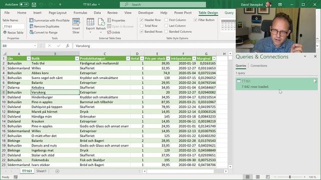
Task: Uncheck Filter Button checkbox
Action: (195, 20)
